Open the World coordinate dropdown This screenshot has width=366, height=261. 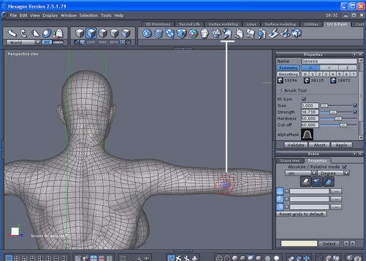(x=23, y=43)
